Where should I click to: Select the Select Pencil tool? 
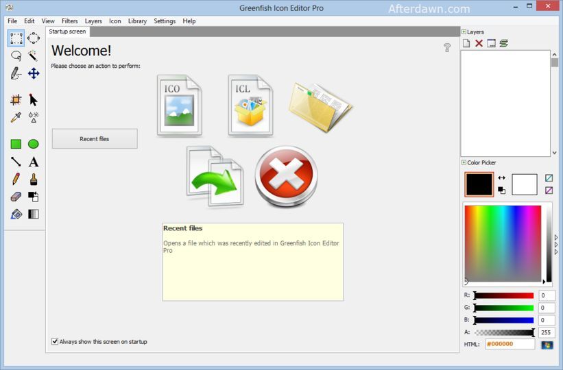click(16, 73)
